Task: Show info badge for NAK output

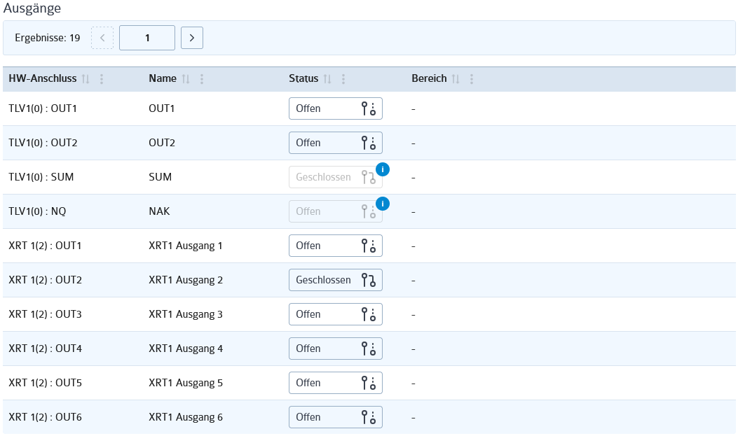Action: (383, 204)
